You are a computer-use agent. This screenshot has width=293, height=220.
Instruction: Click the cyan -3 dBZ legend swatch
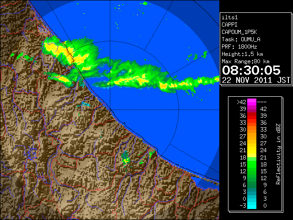252,206
